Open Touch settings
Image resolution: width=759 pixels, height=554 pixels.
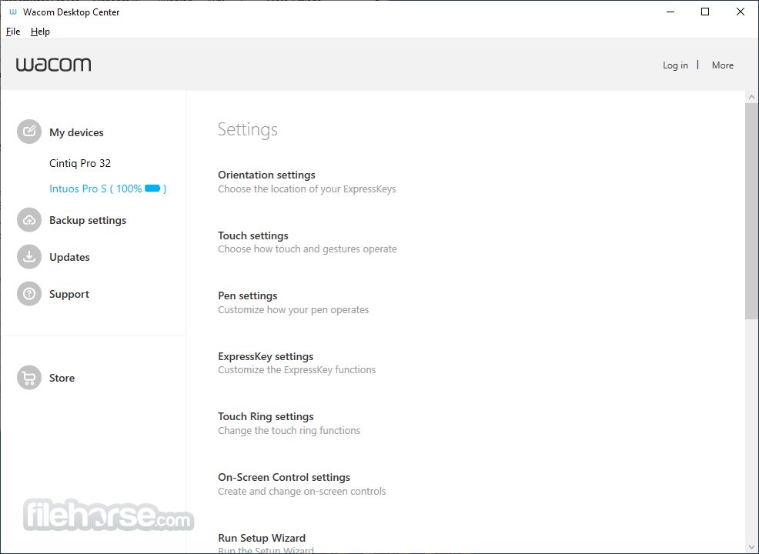tap(252, 235)
